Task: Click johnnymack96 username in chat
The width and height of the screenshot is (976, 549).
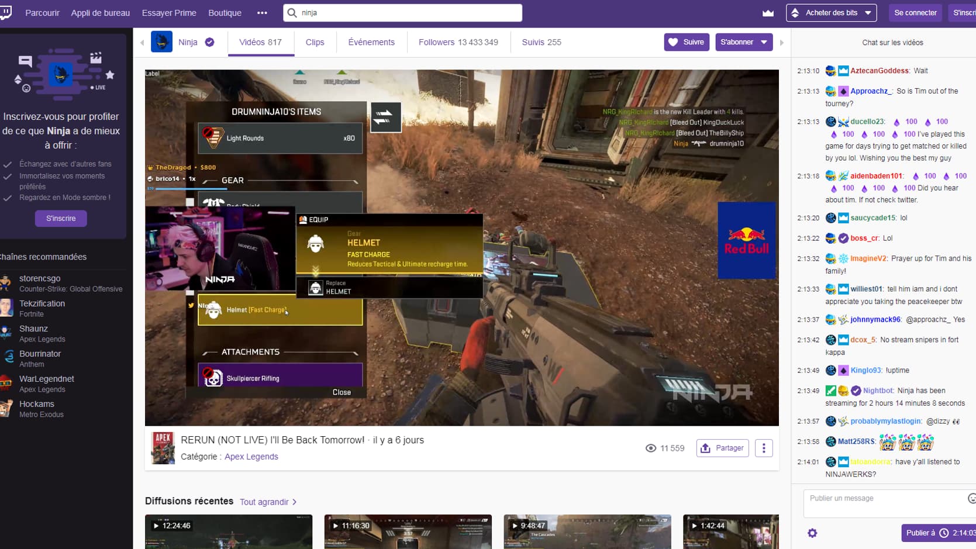Action: coord(875,320)
